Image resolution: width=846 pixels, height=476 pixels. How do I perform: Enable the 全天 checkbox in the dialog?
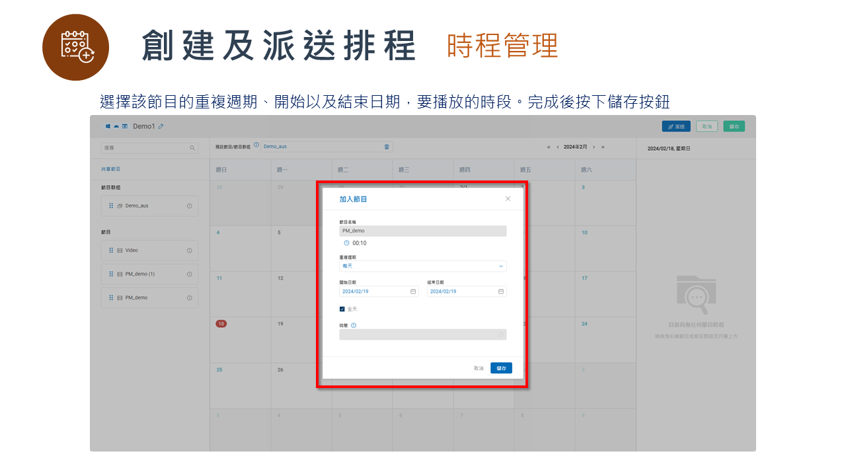pyautogui.click(x=342, y=308)
